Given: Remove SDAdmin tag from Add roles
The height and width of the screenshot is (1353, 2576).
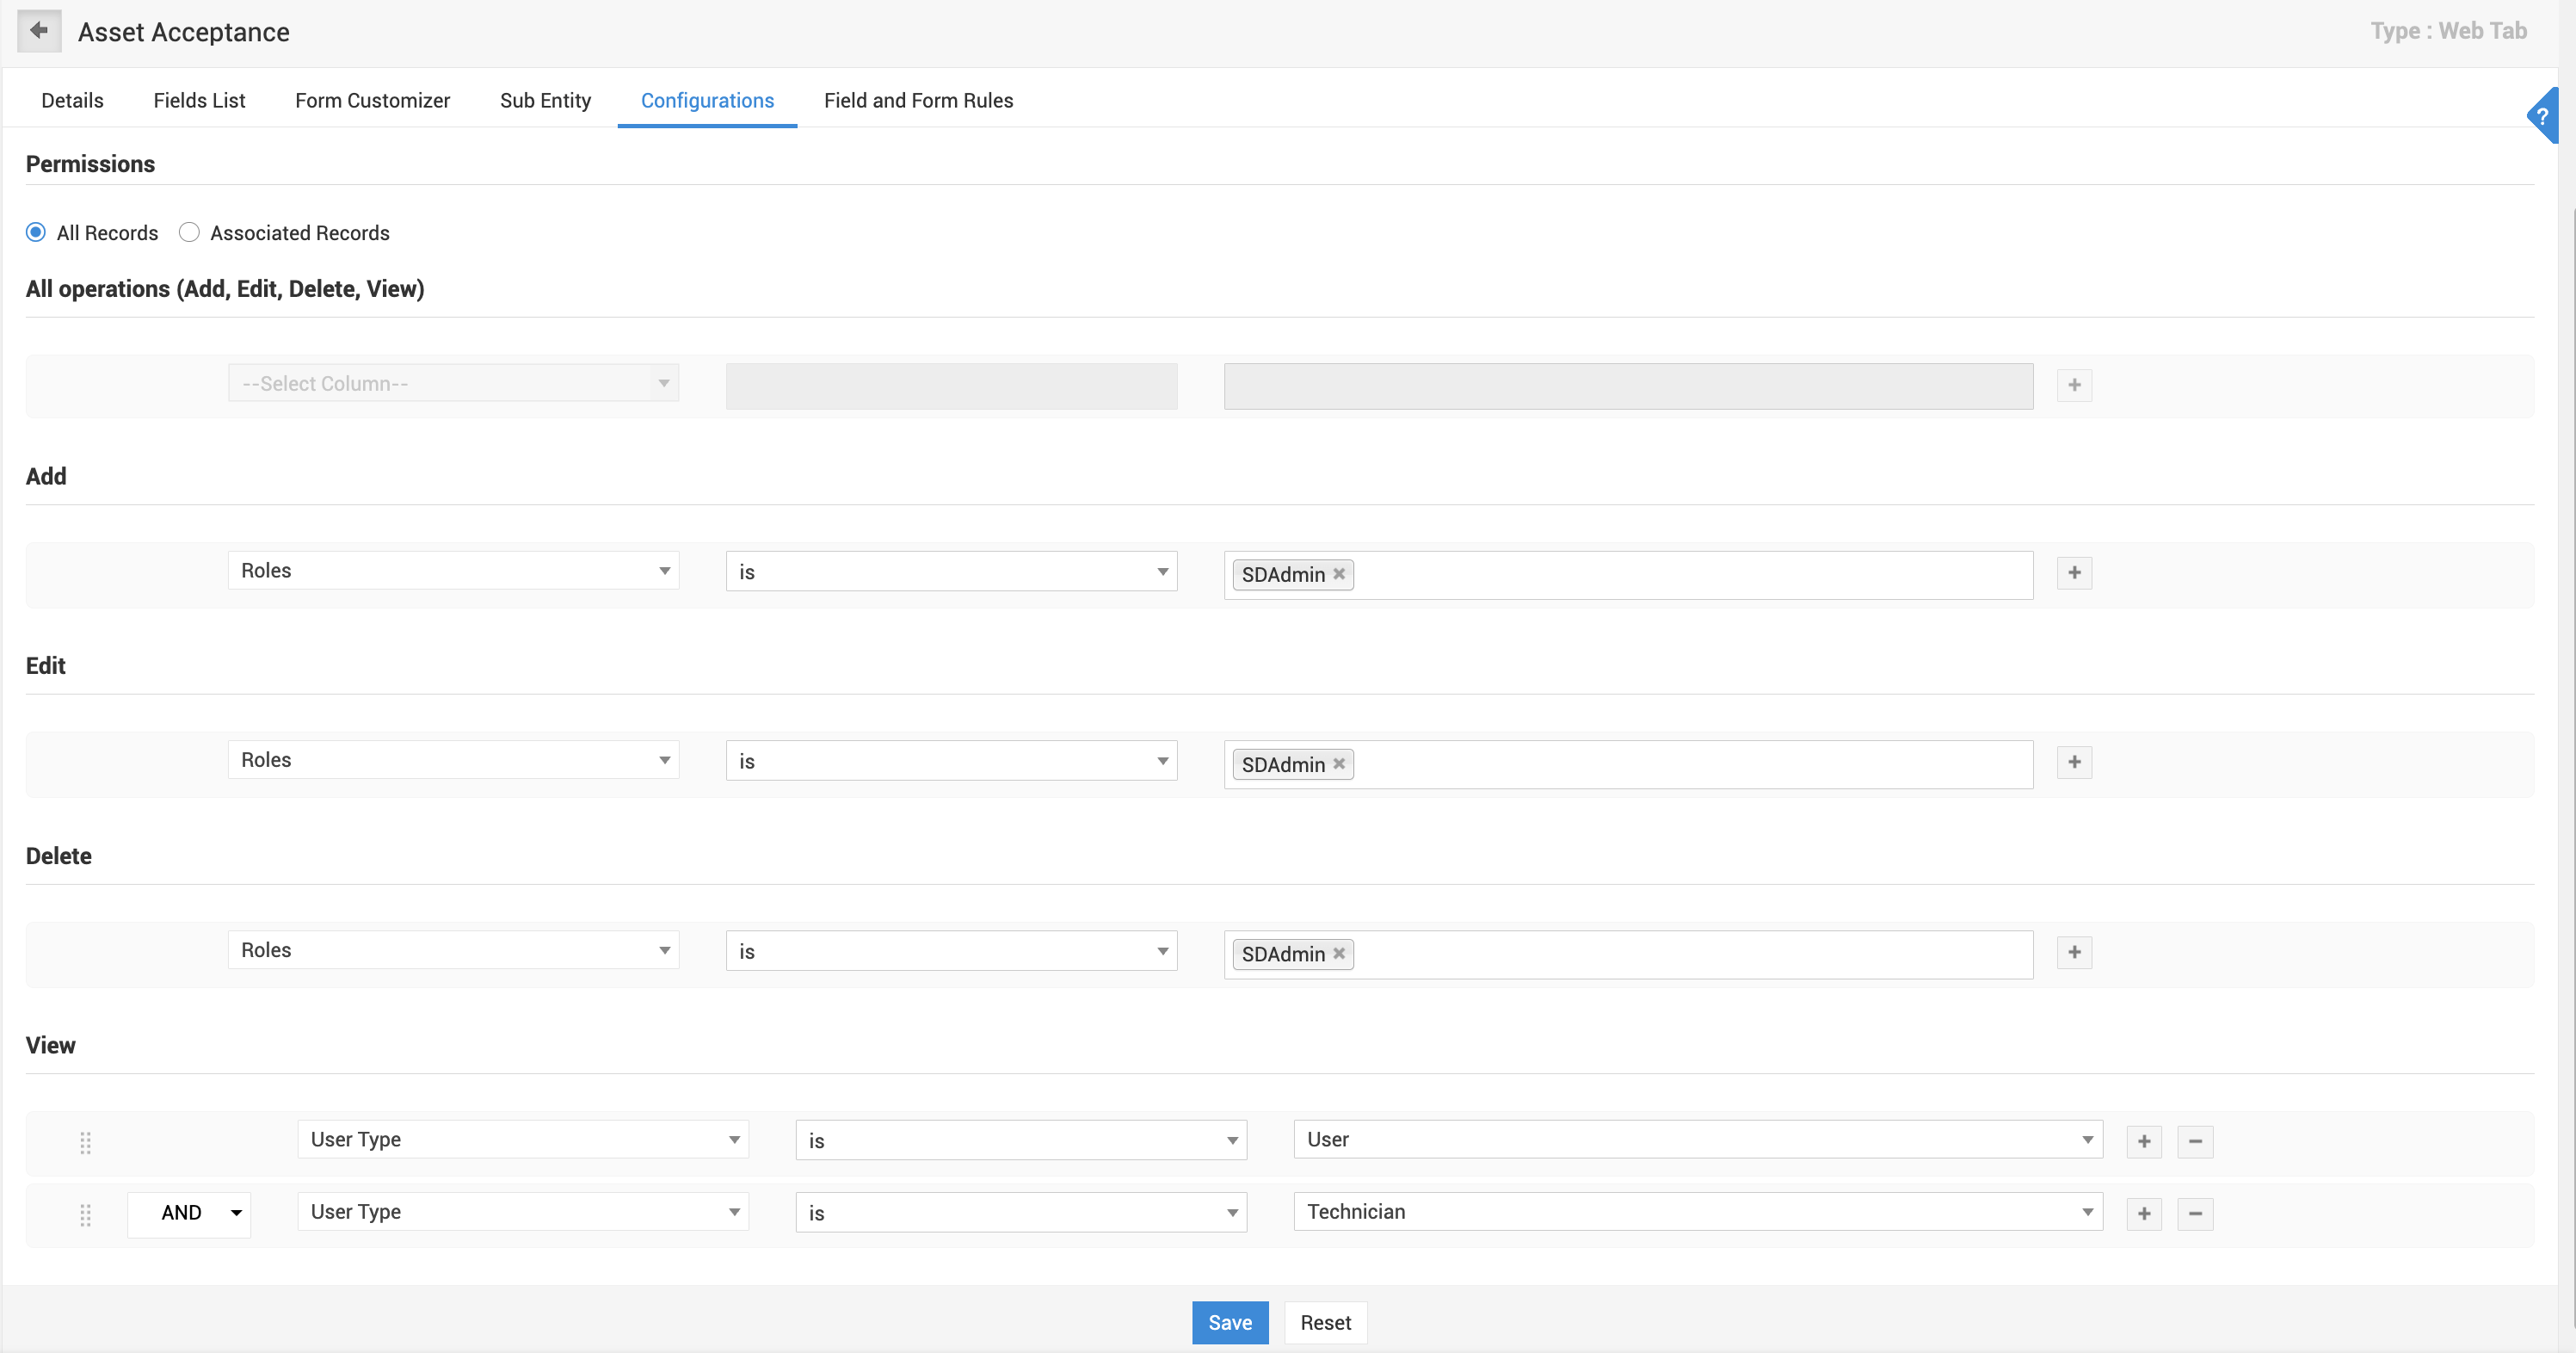Looking at the screenshot, I should coord(1339,574).
